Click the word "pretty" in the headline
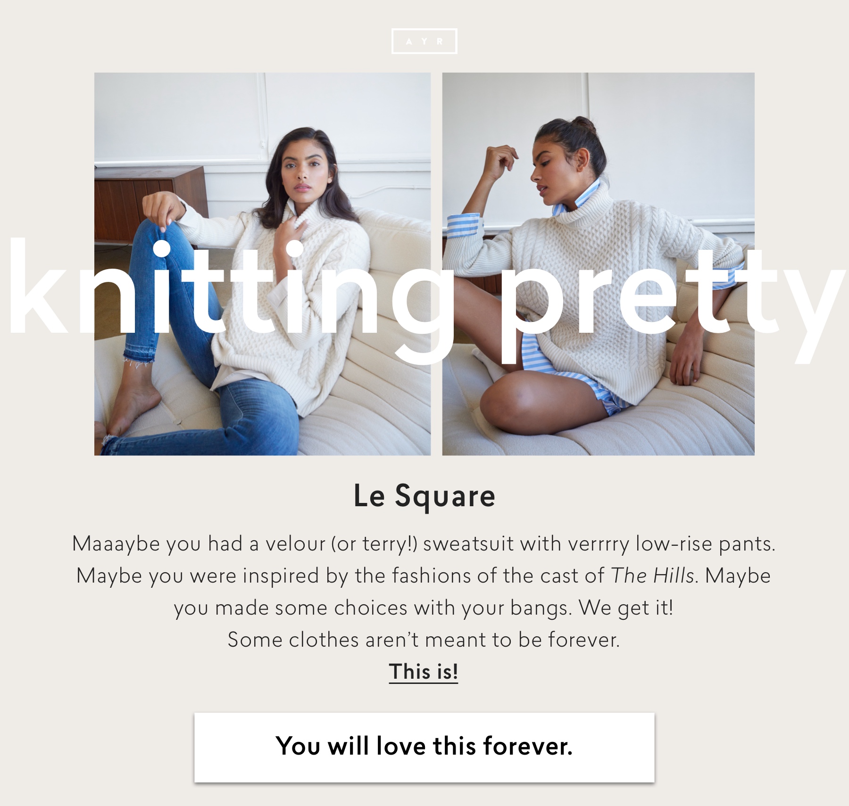This screenshot has height=806, width=849. [670, 302]
